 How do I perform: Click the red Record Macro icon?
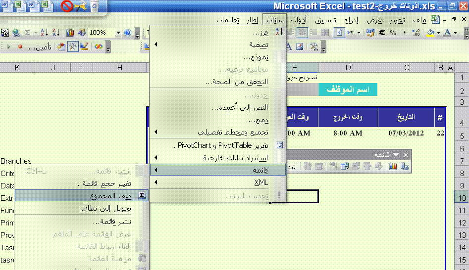click(20, 46)
